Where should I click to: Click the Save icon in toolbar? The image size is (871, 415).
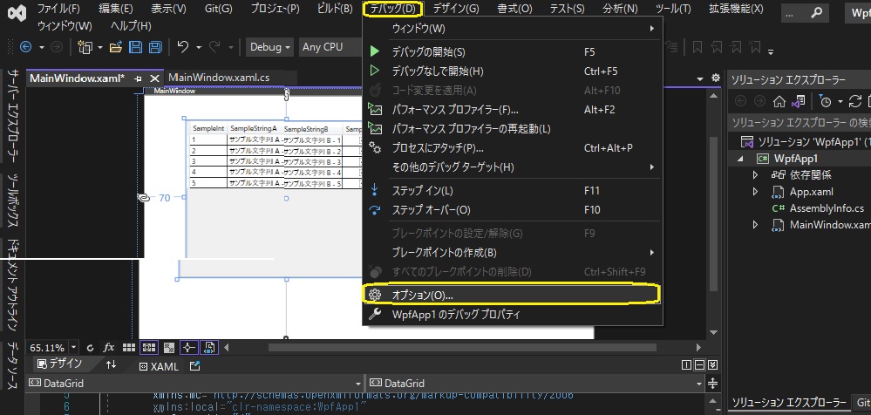click(135, 47)
